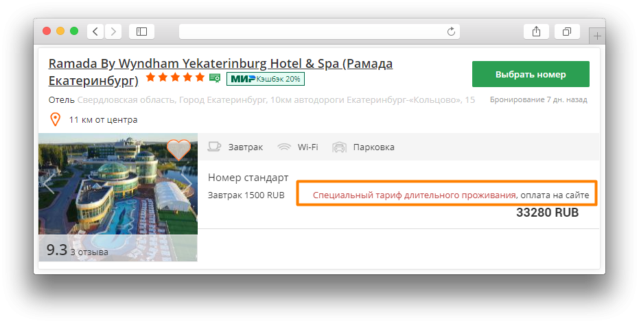Show all tabs overview icon
This screenshot has width=639, height=323.
(x=567, y=32)
